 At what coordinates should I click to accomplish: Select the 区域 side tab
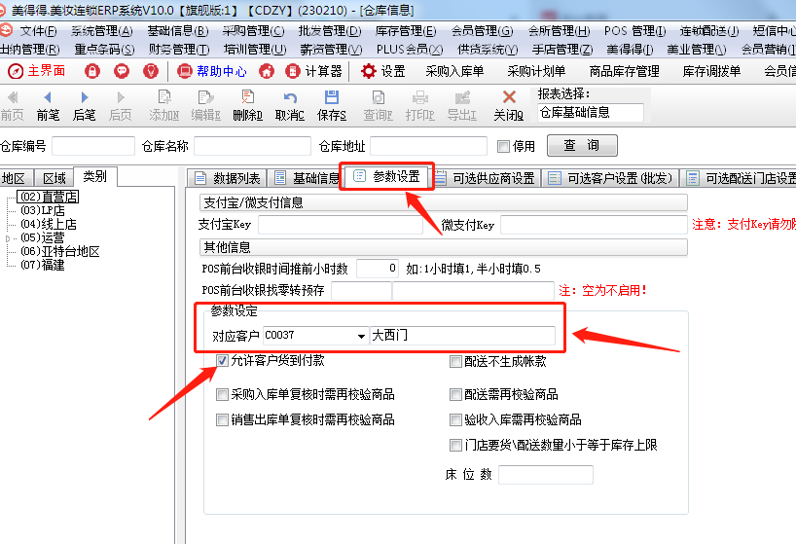pyautogui.click(x=54, y=178)
